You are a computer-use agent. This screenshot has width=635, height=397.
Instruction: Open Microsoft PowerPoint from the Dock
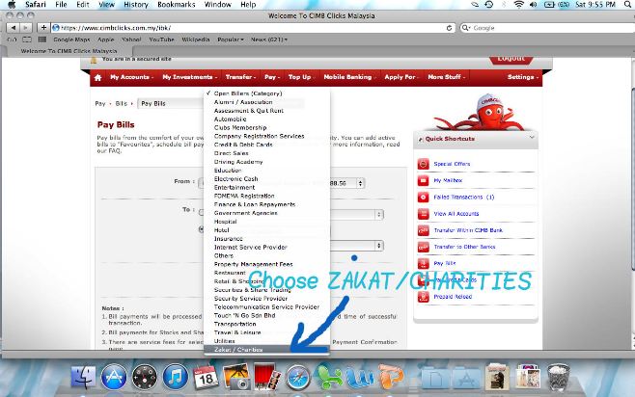tap(391, 377)
